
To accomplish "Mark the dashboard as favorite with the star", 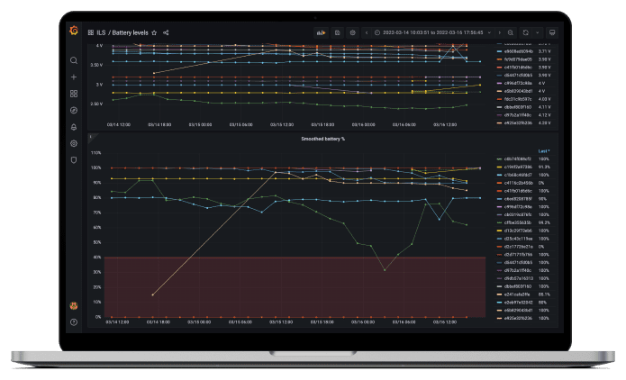I will (x=154, y=32).
